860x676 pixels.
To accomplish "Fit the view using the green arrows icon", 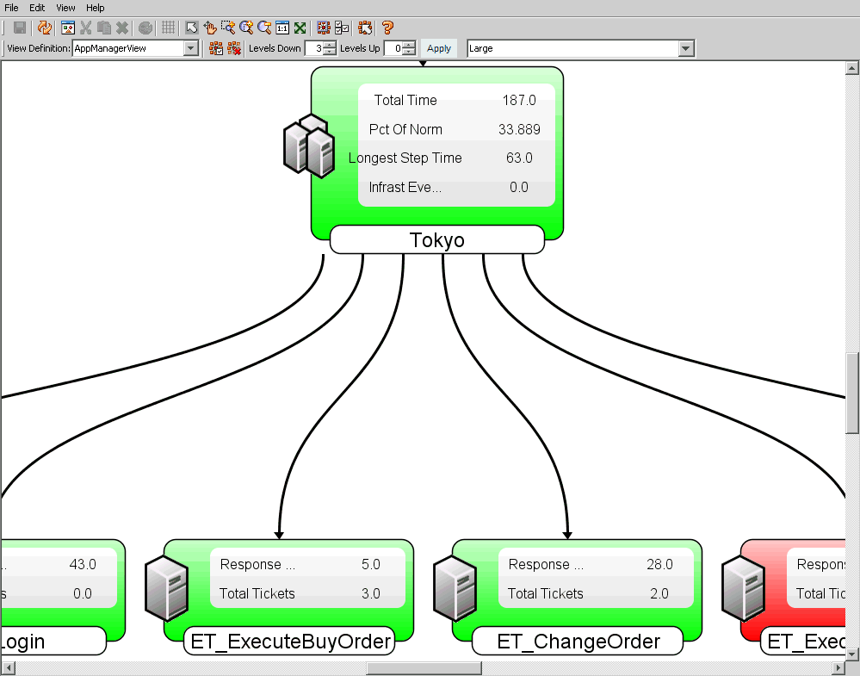I will (x=300, y=28).
